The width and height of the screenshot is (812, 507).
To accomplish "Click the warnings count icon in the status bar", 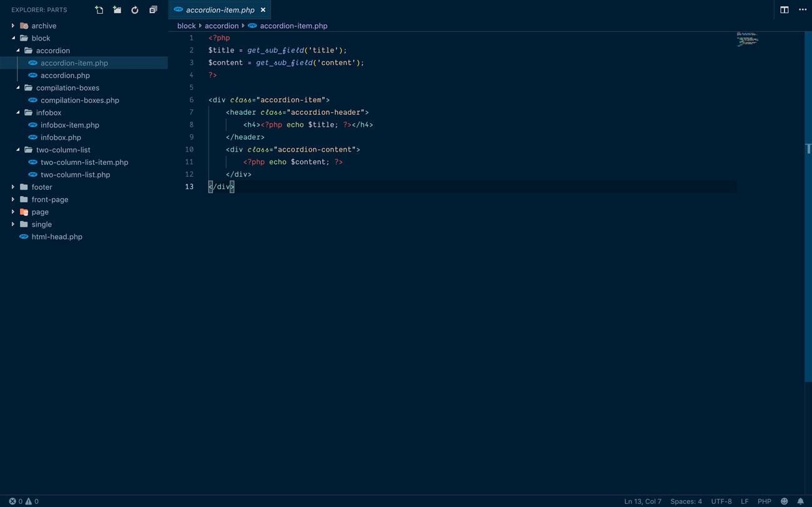I will (29, 501).
